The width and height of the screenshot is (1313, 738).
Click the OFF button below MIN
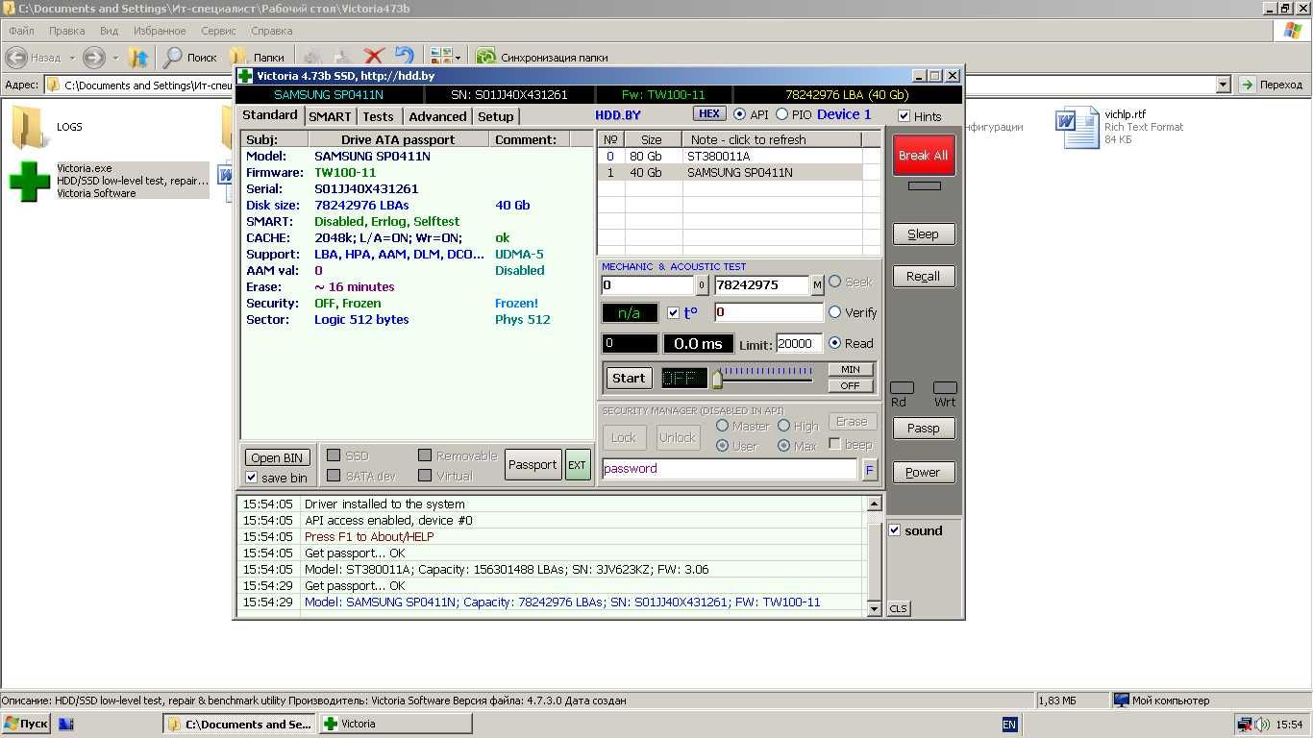(851, 385)
